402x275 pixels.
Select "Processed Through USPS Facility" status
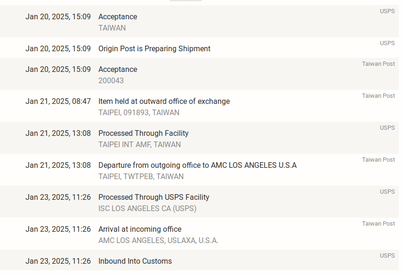click(153, 197)
